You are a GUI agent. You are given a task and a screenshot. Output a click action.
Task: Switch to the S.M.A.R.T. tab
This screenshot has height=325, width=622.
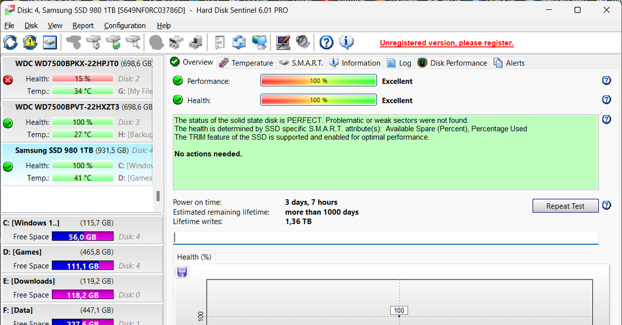coord(301,63)
